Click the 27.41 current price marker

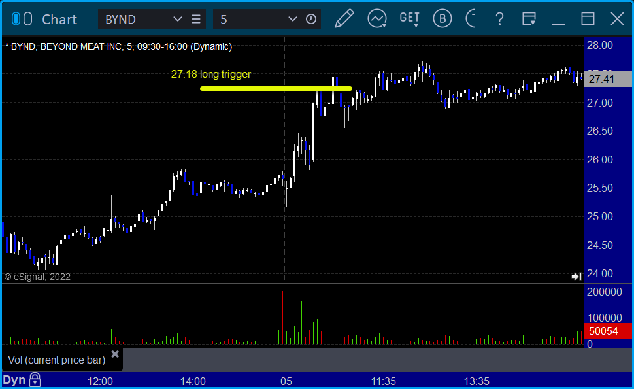pos(607,79)
